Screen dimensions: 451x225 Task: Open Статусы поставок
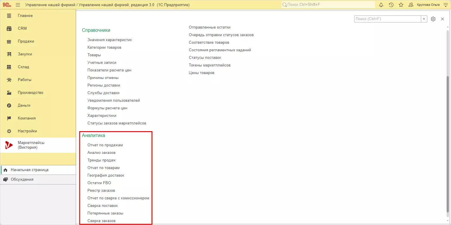click(x=205, y=58)
